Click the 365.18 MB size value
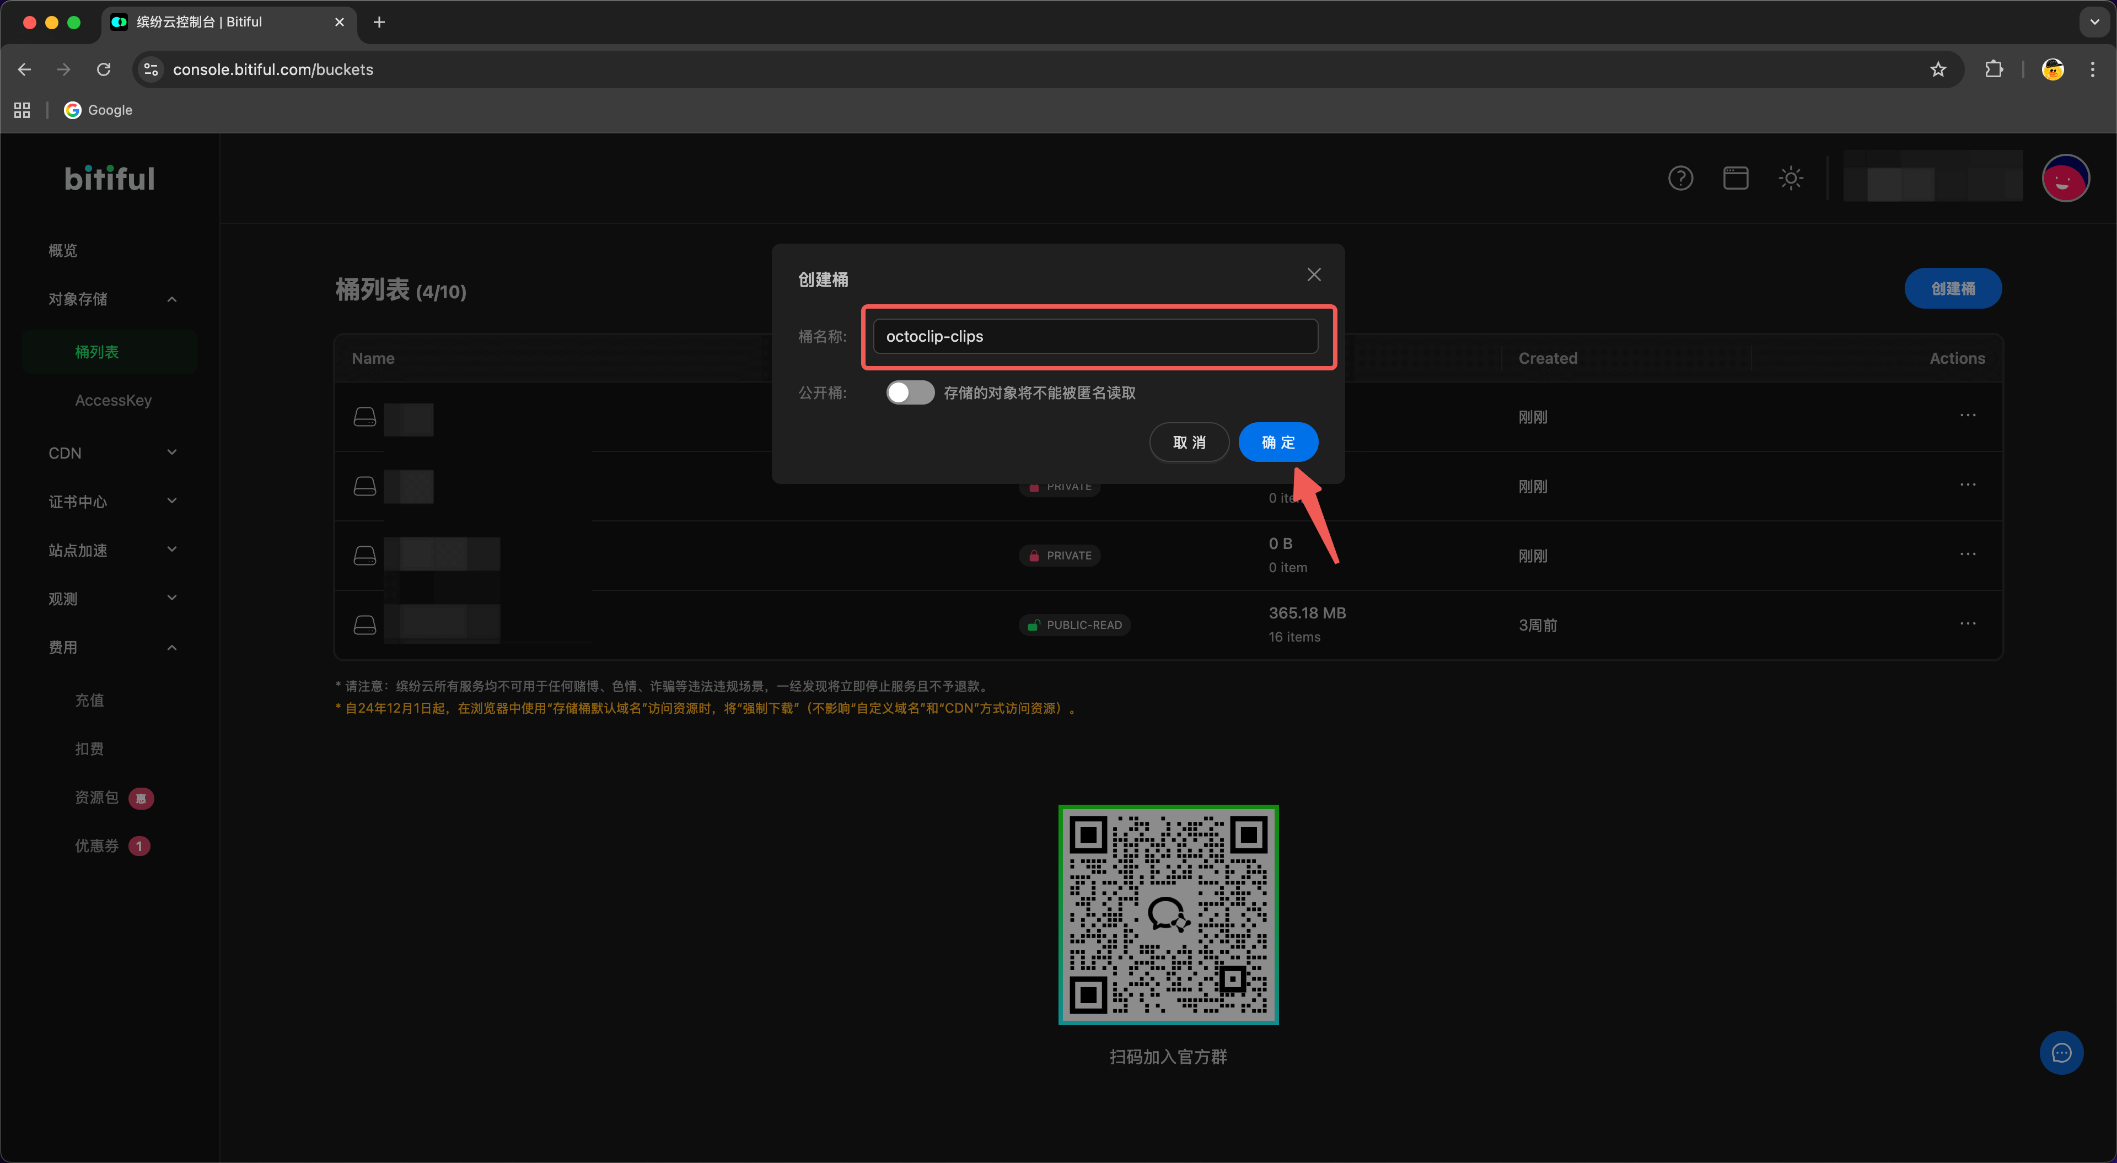Viewport: 2117px width, 1163px height. click(x=1307, y=613)
